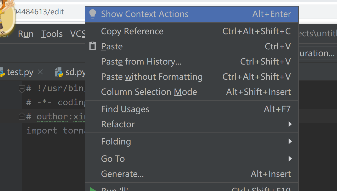Choose Copy Reference from the context menu
This screenshot has height=191, width=337.
(132, 31)
